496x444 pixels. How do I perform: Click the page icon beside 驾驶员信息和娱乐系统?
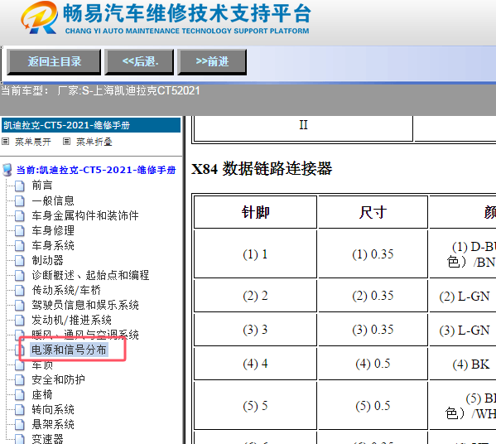20,306
